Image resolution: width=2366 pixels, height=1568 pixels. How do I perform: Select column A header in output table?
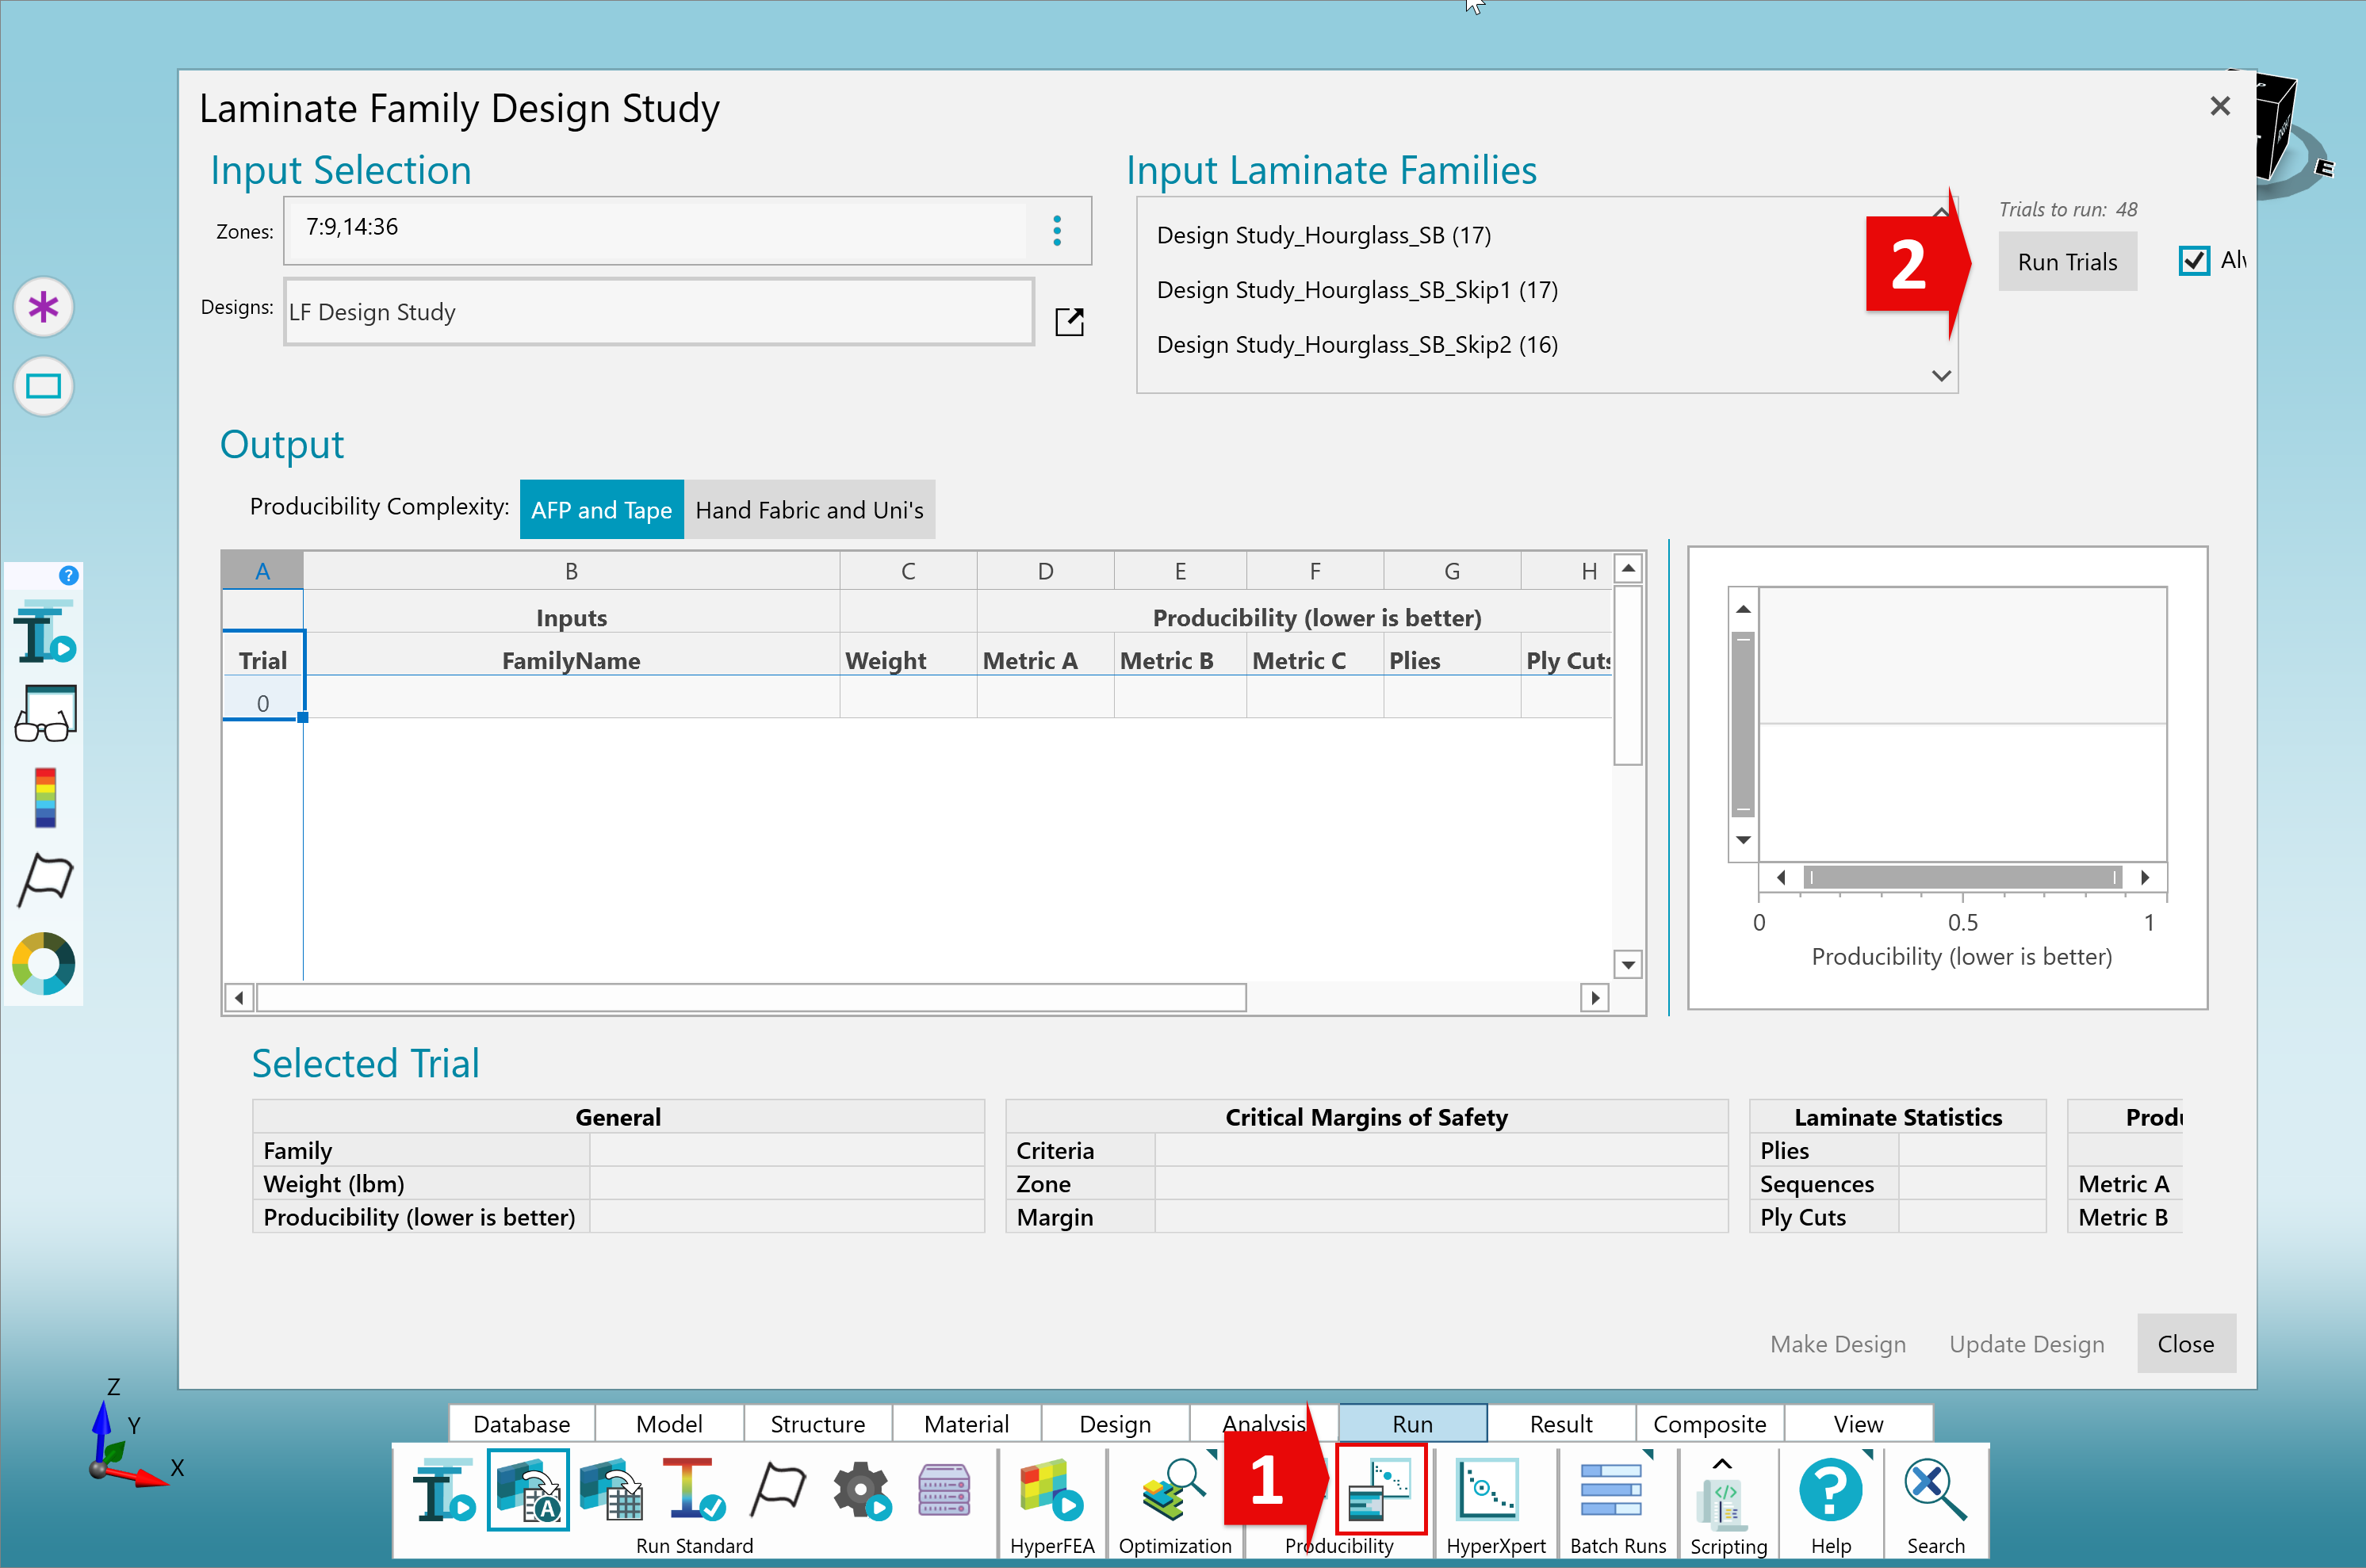[x=262, y=570]
